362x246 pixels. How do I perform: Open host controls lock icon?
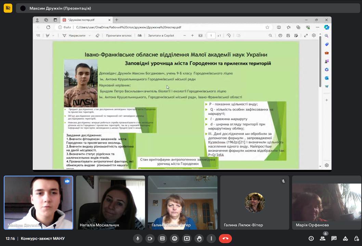[x=357, y=238]
